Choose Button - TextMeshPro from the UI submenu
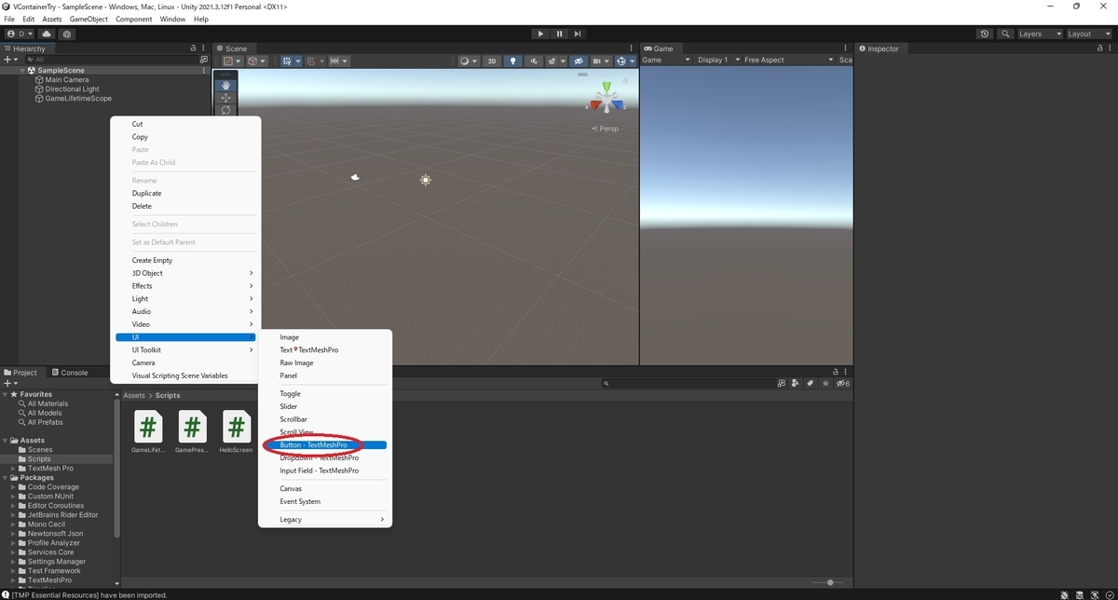1118x600 pixels. [x=324, y=445]
